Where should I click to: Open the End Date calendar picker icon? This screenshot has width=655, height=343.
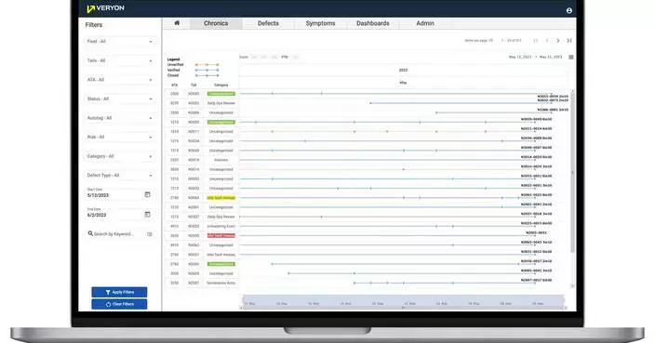[147, 215]
